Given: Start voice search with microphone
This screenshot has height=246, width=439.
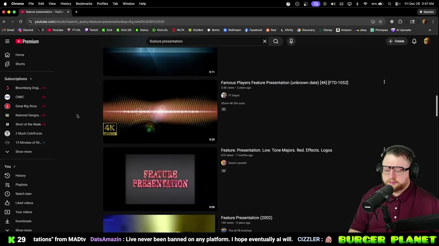Looking at the screenshot, I should pyautogui.click(x=291, y=41).
